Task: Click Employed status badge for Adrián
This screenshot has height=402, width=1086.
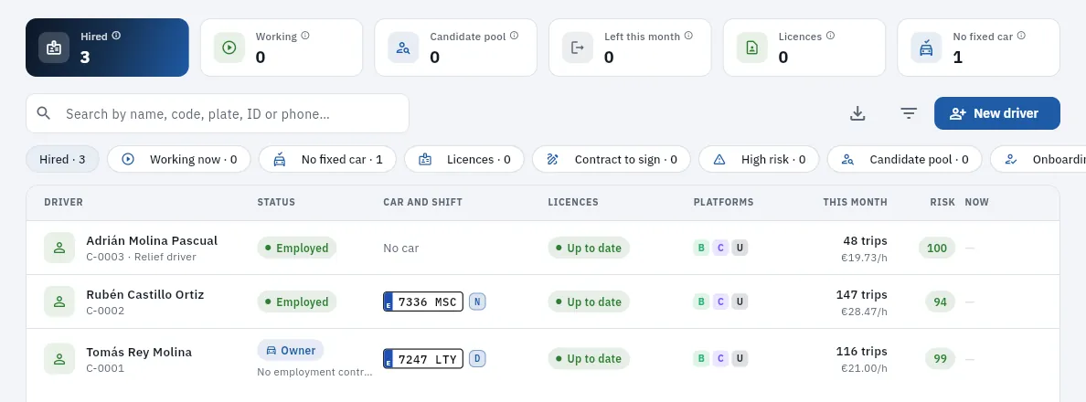Action: 296,248
